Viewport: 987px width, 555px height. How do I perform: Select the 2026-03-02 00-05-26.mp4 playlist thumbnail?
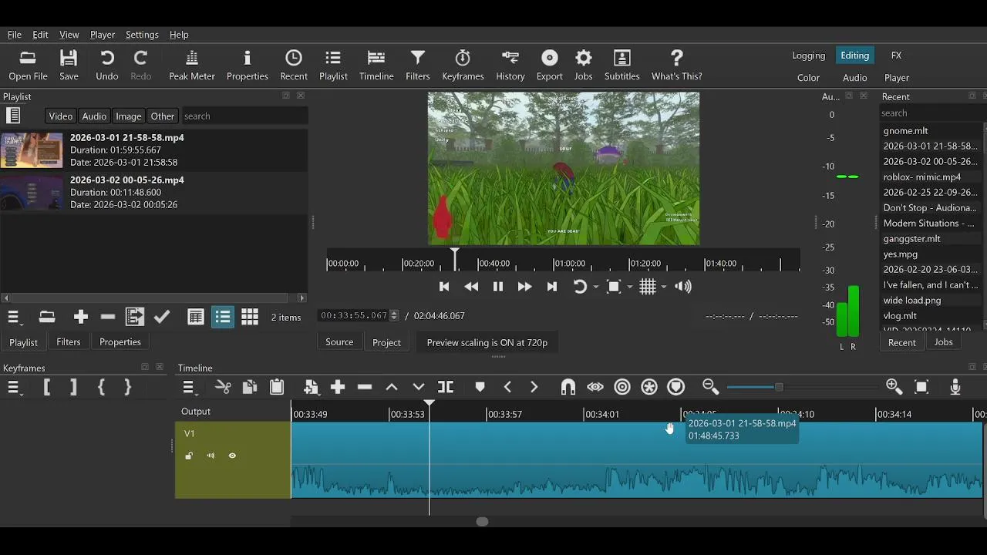pos(32,192)
